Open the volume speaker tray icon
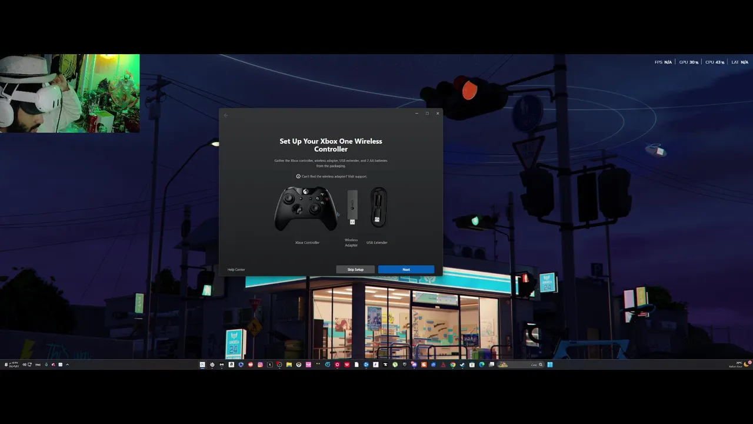 click(x=25, y=365)
